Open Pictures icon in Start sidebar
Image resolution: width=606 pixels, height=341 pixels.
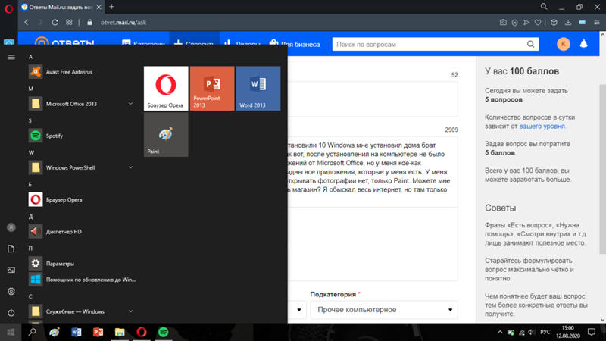coord(11,270)
